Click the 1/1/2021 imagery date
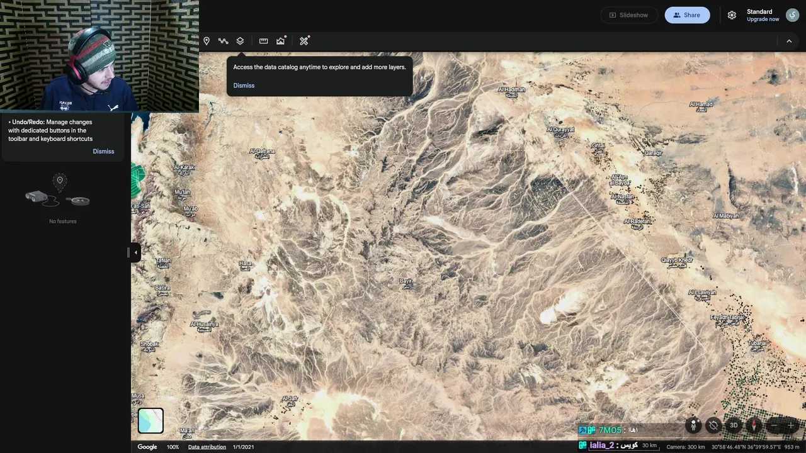The image size is (806, 453). [243, 447]
